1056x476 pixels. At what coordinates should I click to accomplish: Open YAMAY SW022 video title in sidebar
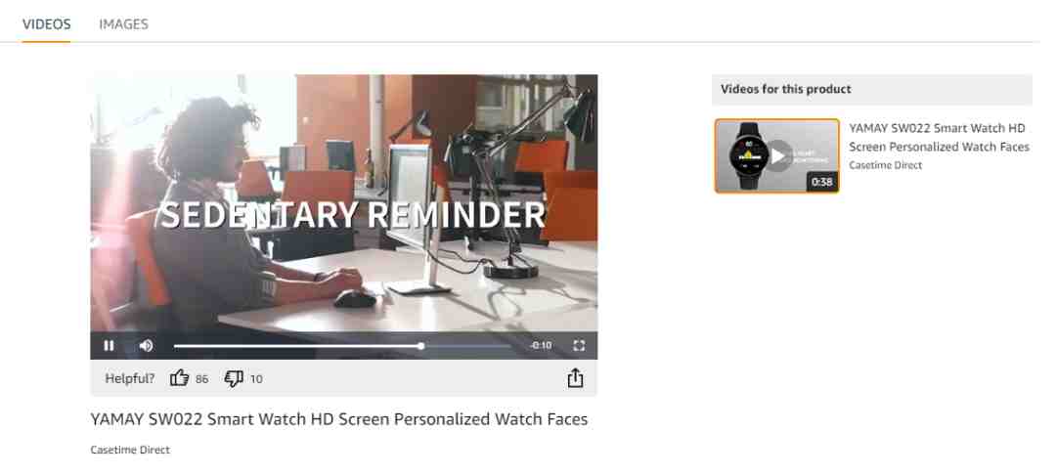tap(939, 138)
